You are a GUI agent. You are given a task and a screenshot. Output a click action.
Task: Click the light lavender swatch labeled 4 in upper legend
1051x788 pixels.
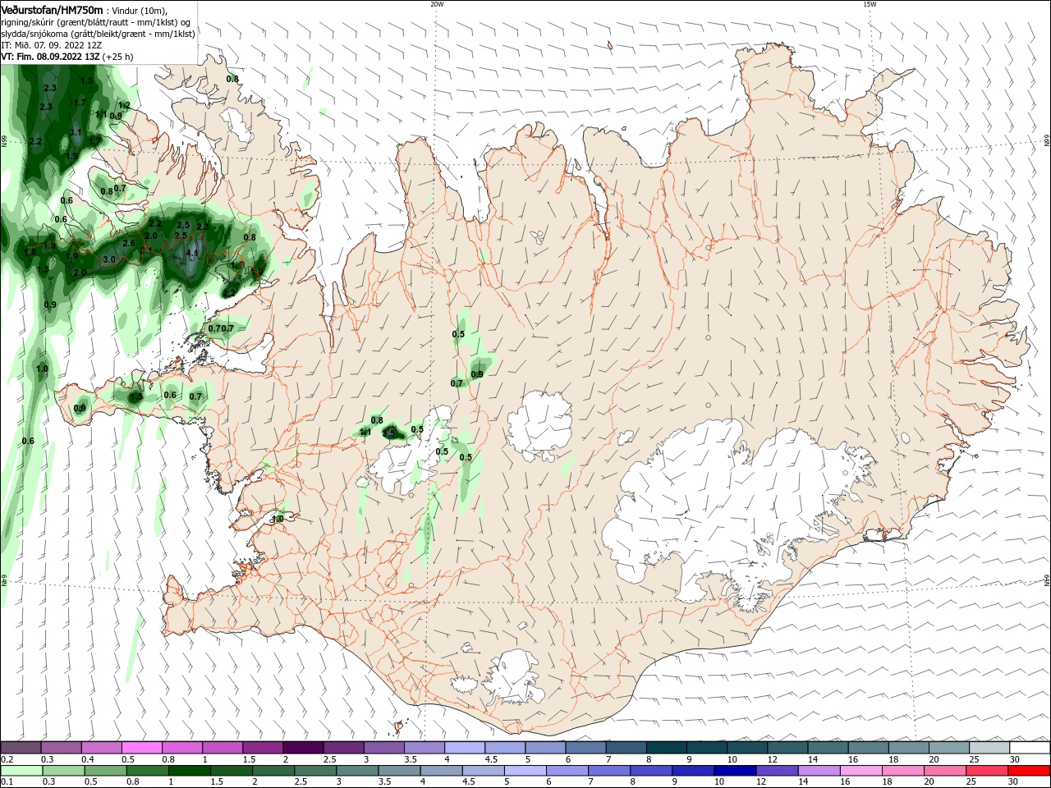pyautogui.click(x=465, y=748)
